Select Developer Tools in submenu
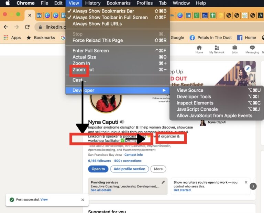 pos(217,97)
